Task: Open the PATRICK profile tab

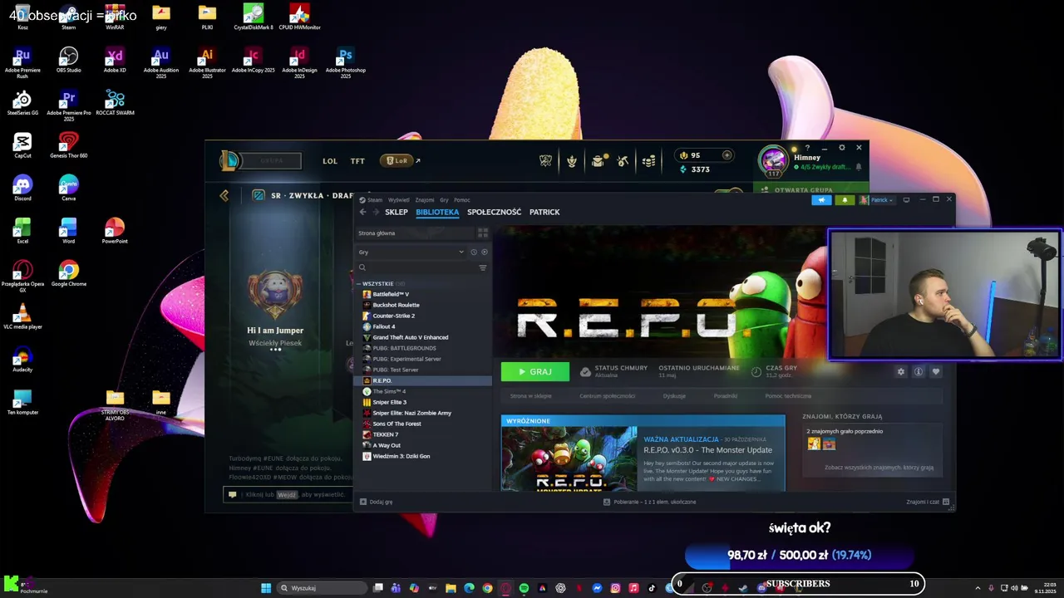Action: click(x=544, y=212)
